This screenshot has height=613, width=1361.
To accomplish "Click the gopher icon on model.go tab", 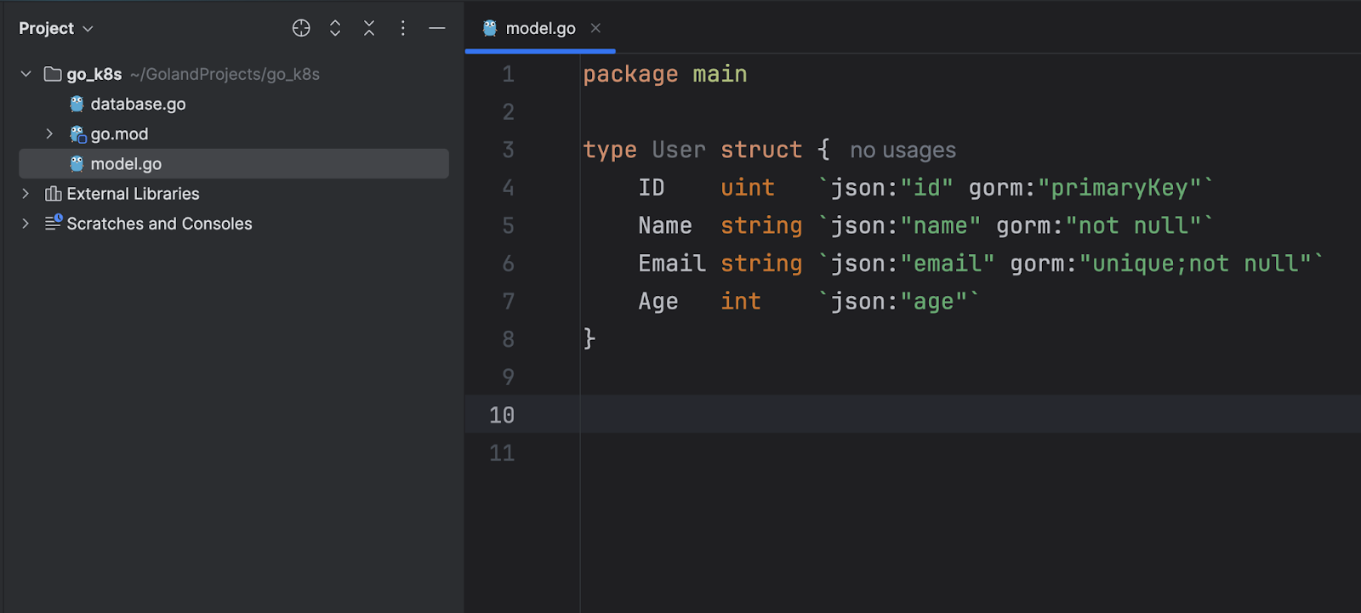I will pos(490,28).
